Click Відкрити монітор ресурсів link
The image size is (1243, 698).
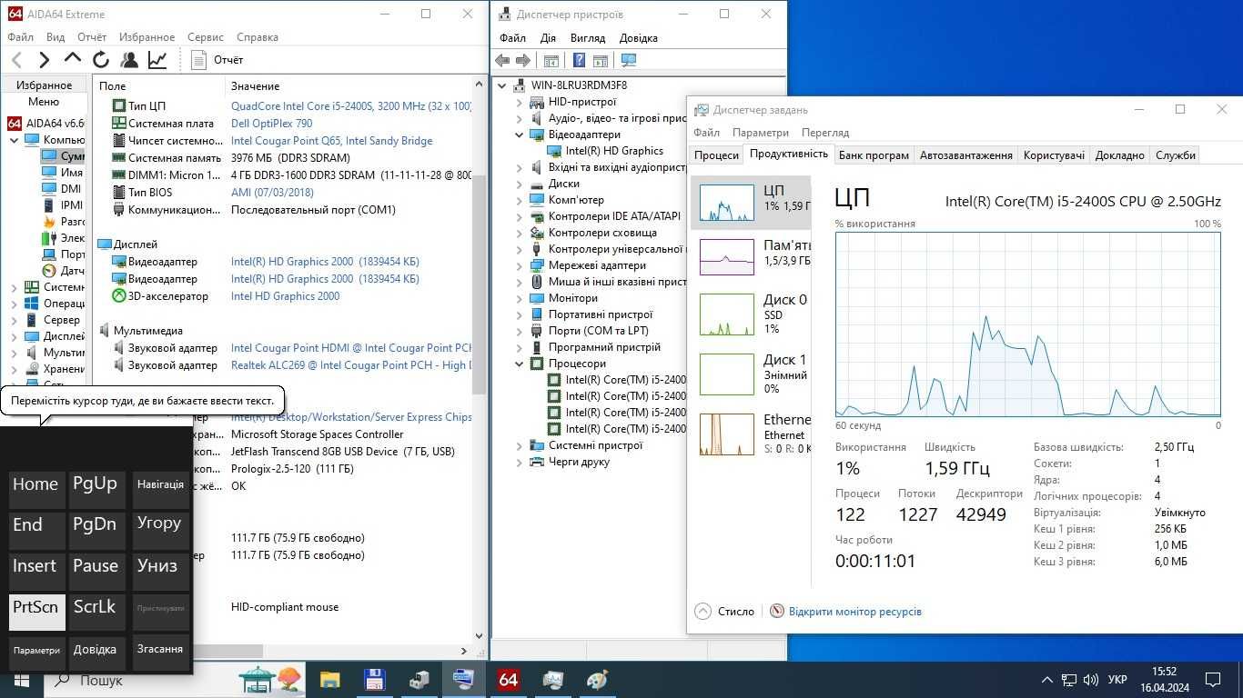pos(854,612)
